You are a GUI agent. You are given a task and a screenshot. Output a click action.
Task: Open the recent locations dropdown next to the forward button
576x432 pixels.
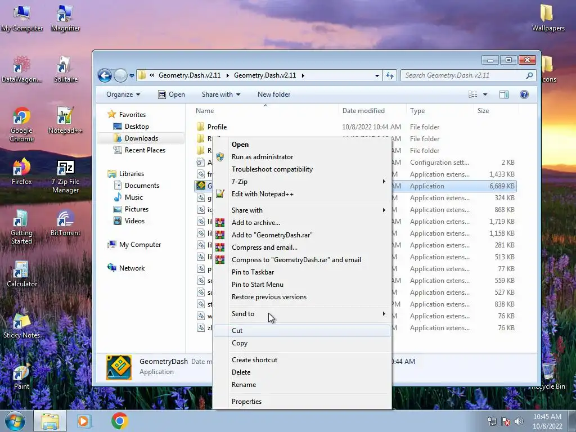pos(132,76)
